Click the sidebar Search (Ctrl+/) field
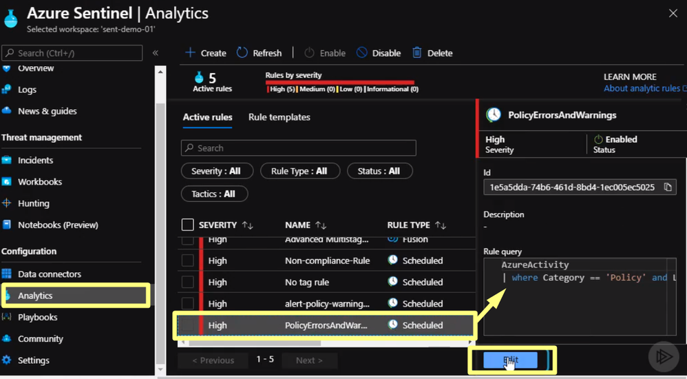Screen dimensions: 687x379 [72, 53]
